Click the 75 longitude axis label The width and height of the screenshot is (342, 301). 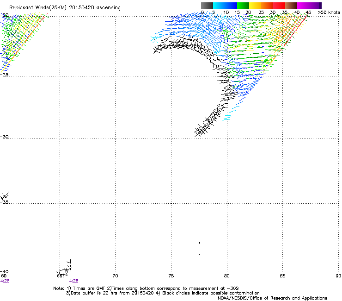(x=171, y=276)
